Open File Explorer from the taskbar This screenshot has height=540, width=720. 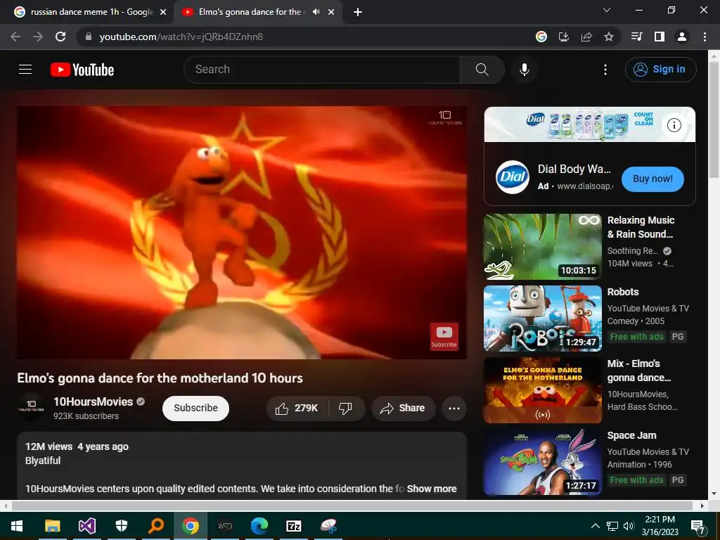click(x=52, y=526)
